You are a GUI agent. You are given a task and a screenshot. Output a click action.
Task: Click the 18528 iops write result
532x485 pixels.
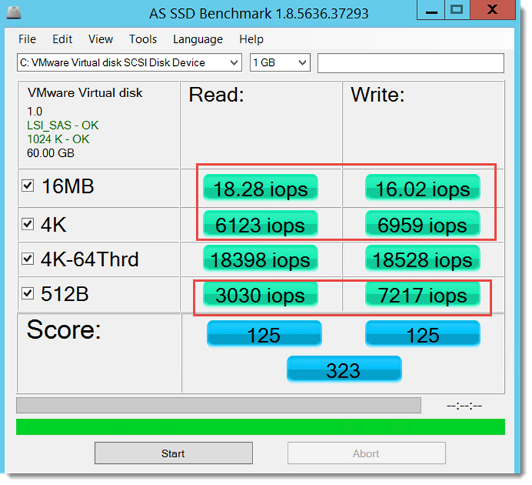click(422, 259)
